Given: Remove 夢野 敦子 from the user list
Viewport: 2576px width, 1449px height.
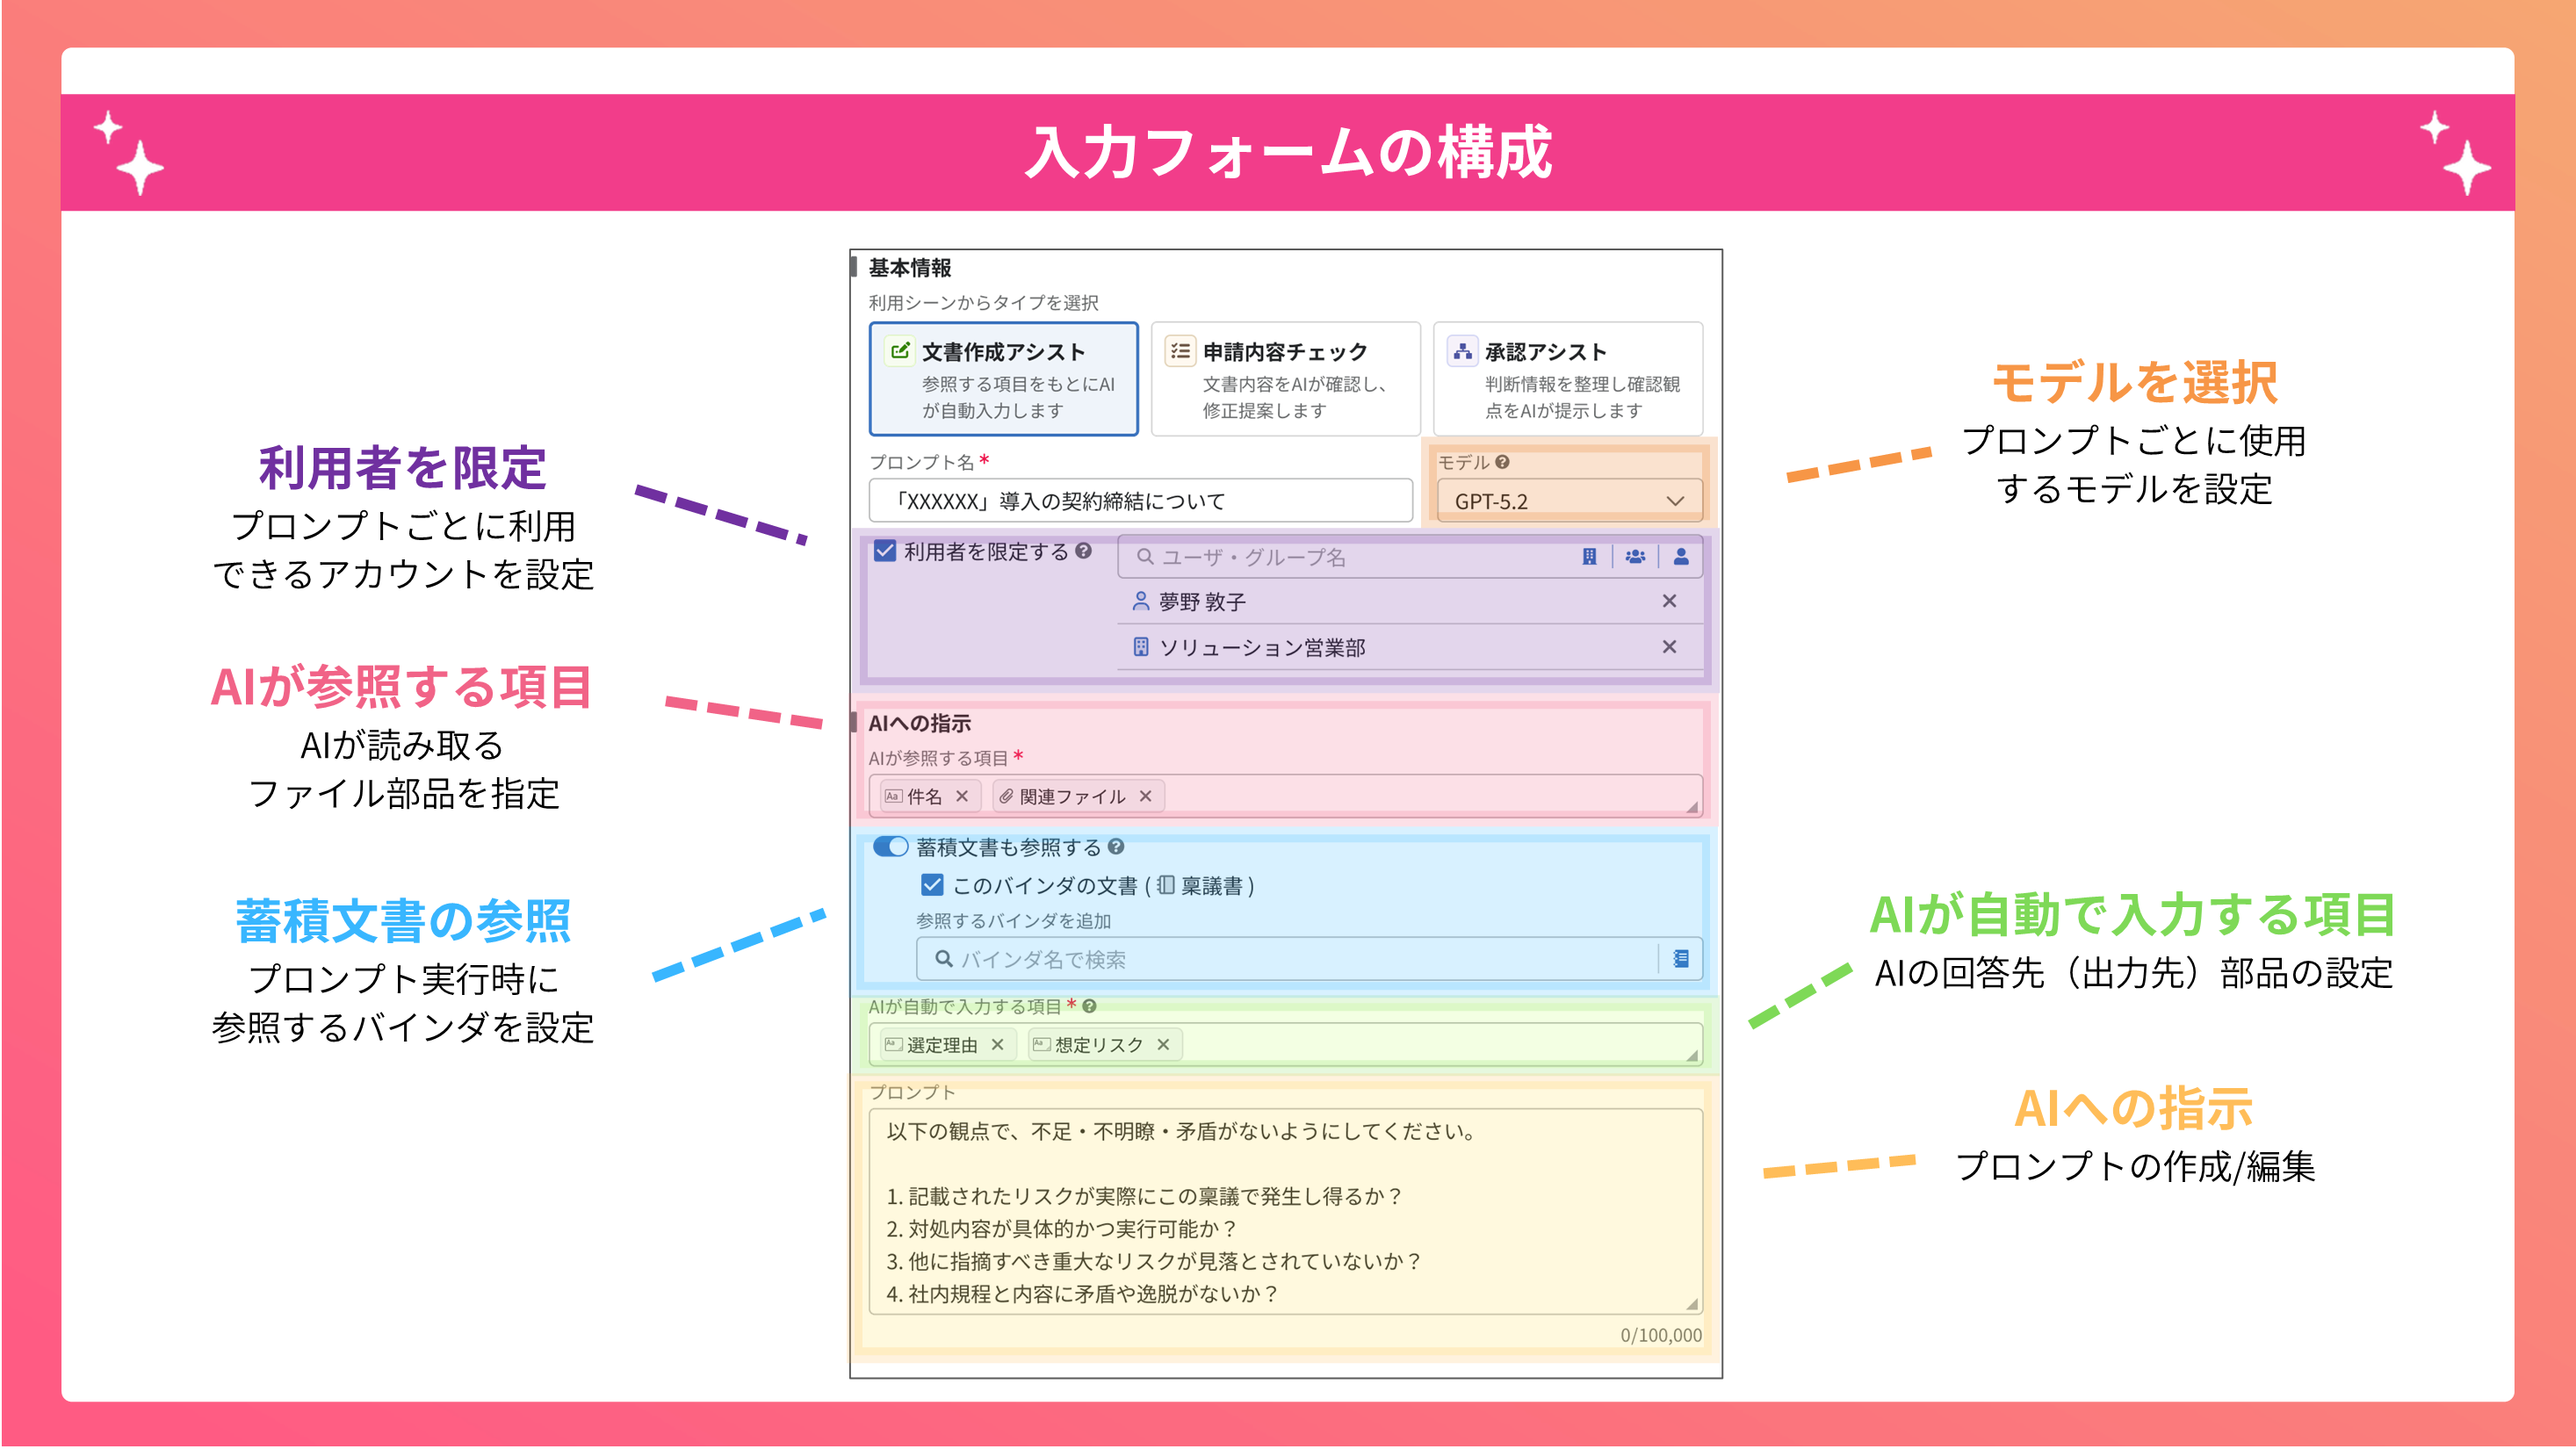Looking at the screenshot, I should tap(1669, 601).
